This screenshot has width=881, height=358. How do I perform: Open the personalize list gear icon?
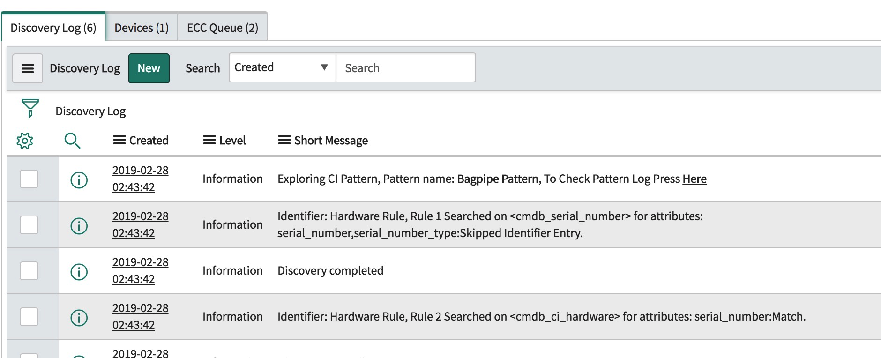pos(25,141)
